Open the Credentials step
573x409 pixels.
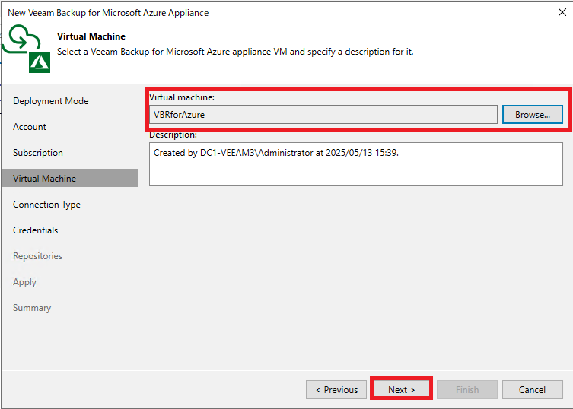pos(36,230)
